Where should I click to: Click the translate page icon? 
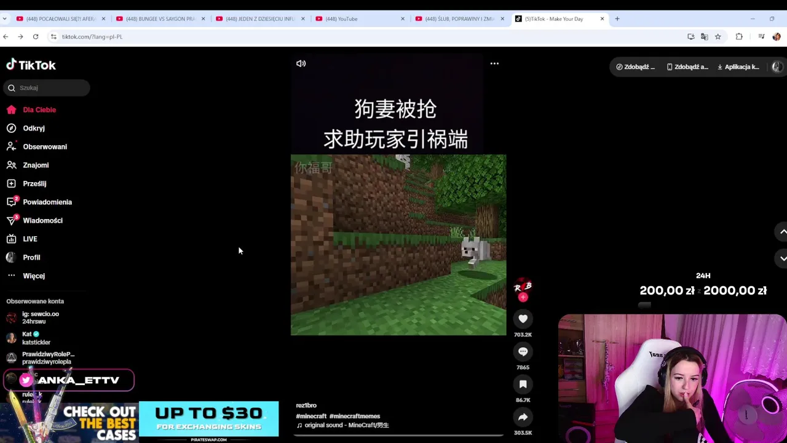tap(704, 37)
